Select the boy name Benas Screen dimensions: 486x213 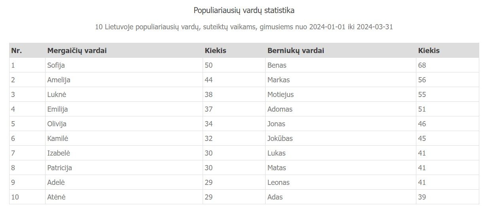click(277, 65)
